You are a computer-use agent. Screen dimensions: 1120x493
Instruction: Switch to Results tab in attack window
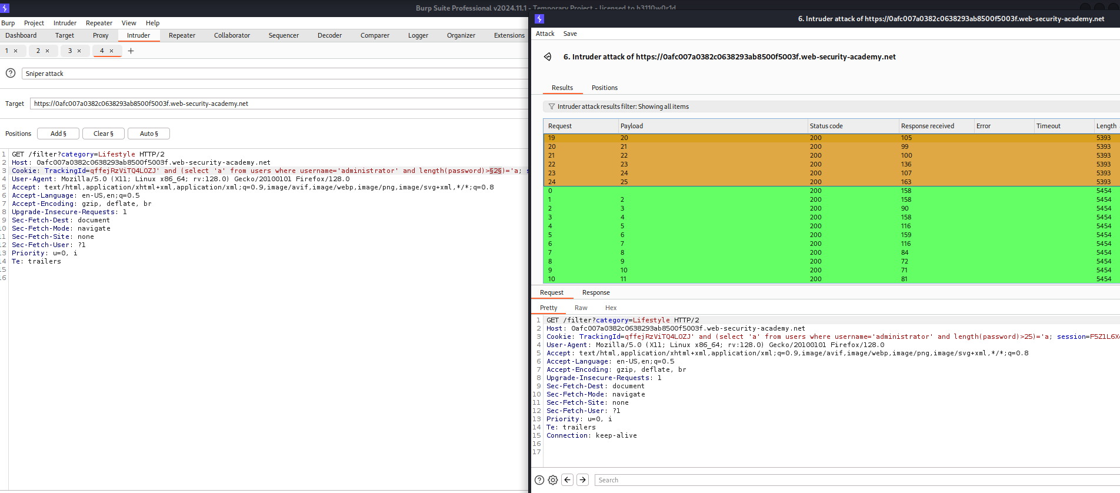coord(562,88)
